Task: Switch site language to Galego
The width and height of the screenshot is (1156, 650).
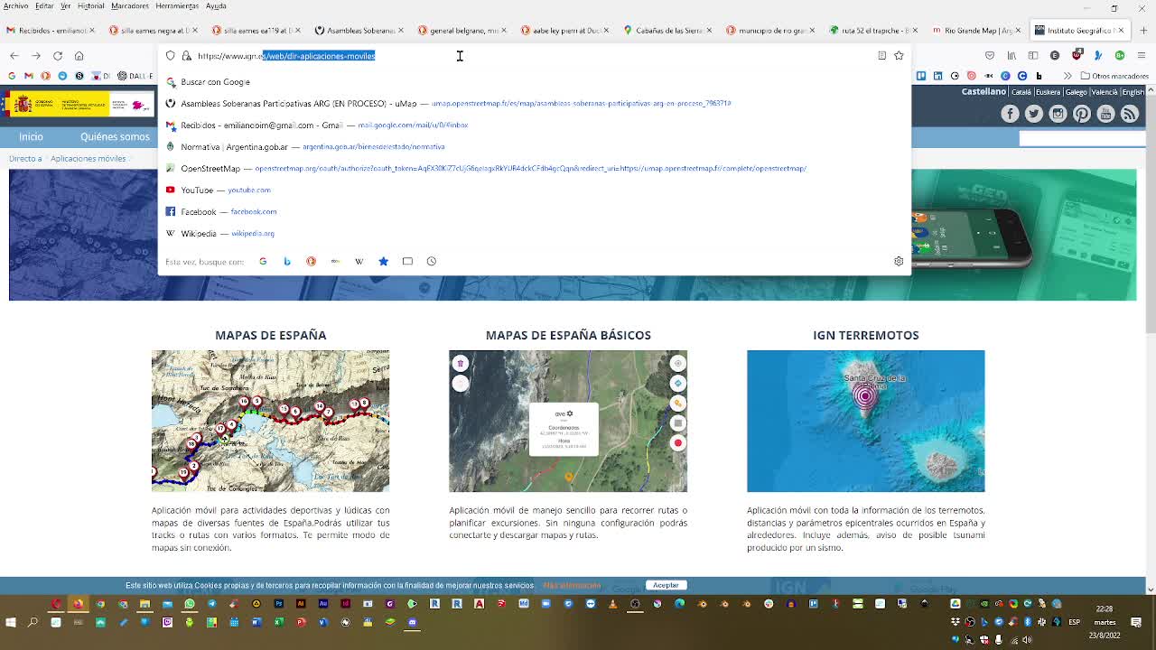Action: click(1077, 92)
